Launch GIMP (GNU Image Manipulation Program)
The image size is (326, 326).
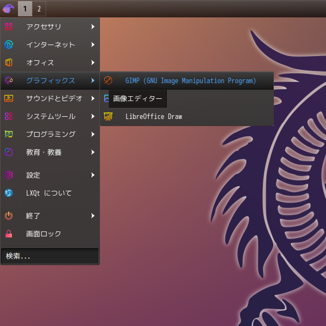click(x=187, y=80)
